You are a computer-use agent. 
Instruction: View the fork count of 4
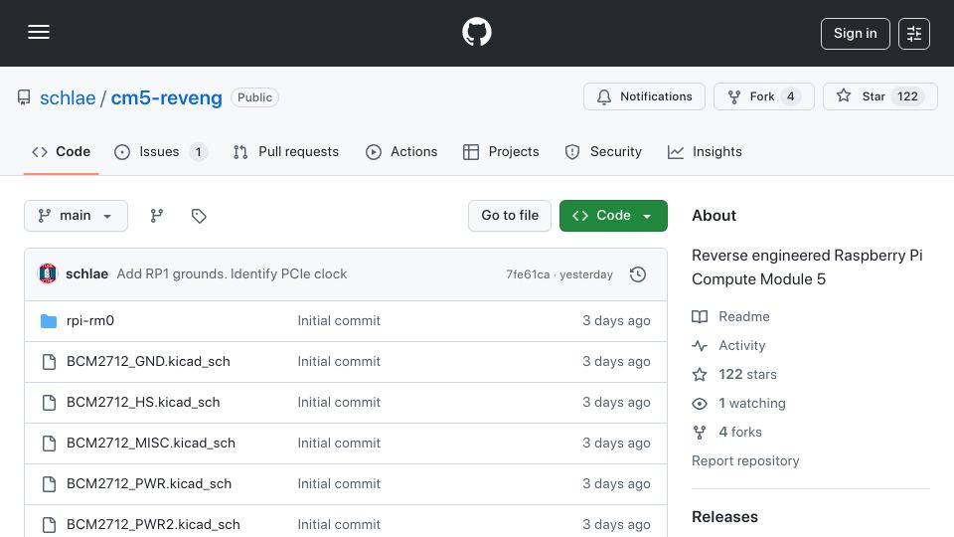[x=790, y=96]
